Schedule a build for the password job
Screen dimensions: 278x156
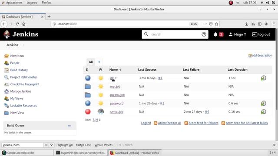264,103
